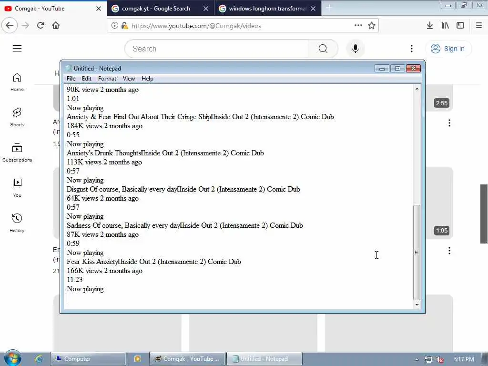Click the browser forward arrow

click(x=25, y=26)
